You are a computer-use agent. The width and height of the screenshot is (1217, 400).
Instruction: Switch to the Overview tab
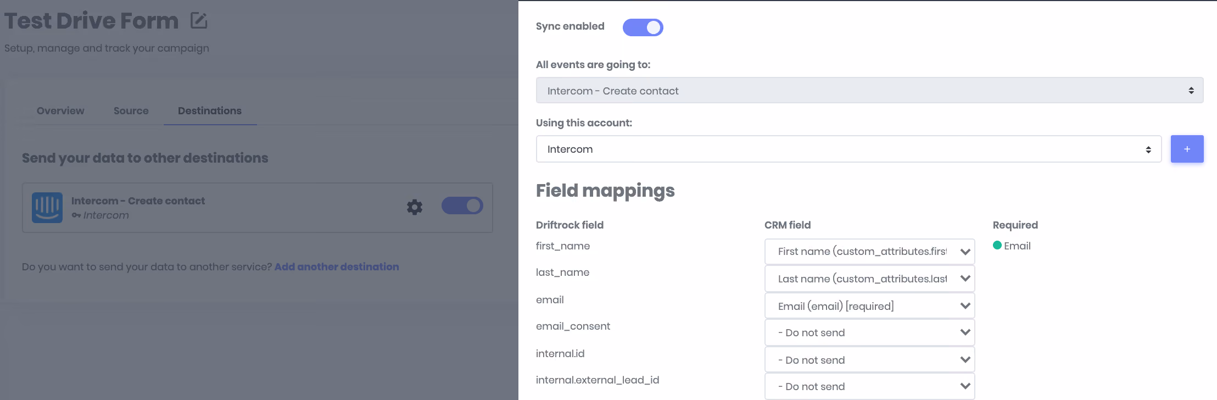click(60, 110)
